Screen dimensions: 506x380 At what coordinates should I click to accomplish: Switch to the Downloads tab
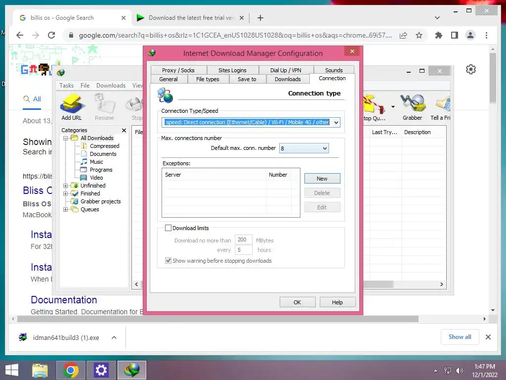[x=288, y=79]
